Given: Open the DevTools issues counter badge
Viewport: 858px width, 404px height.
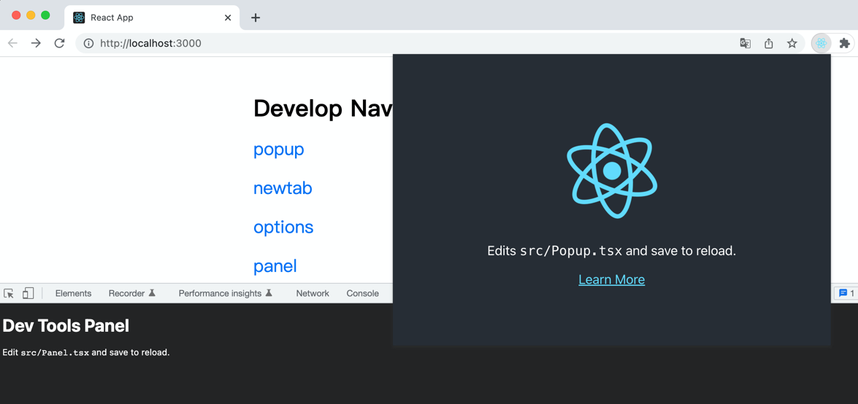Looking at the screenshot, I should tap(846, 293).
